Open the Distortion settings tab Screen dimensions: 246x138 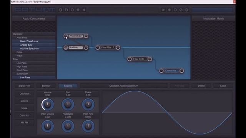tap(24, 115)
